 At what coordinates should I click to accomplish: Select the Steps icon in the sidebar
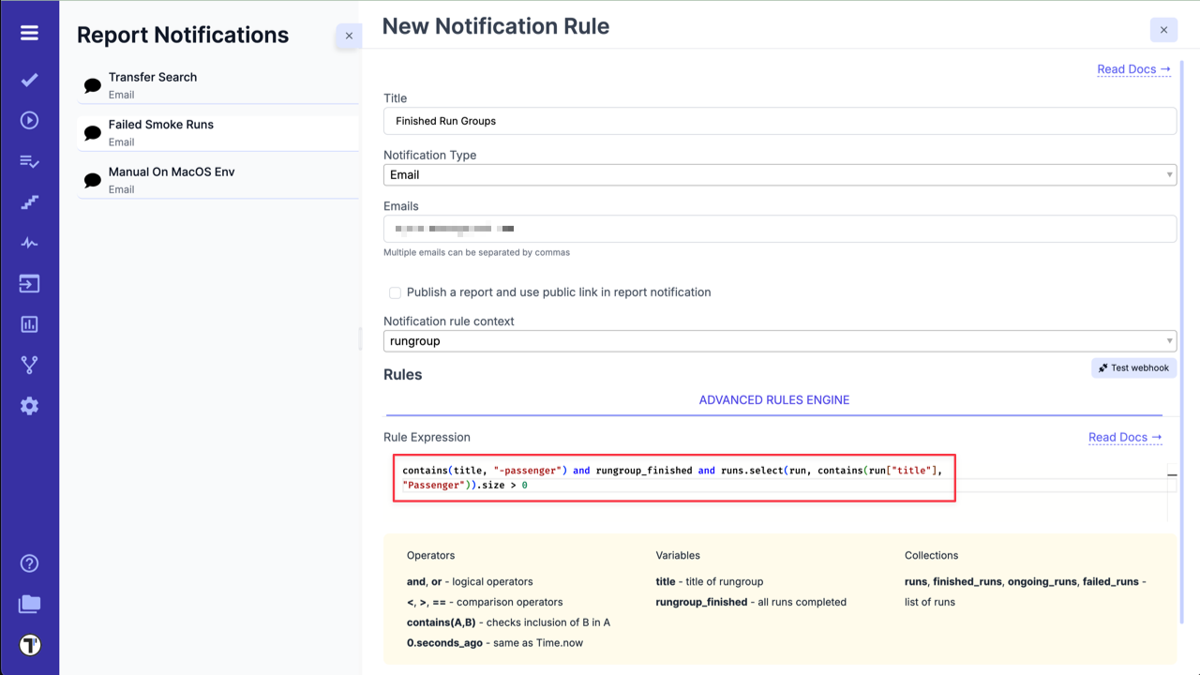pyautogui.click(x=29, y=202)
